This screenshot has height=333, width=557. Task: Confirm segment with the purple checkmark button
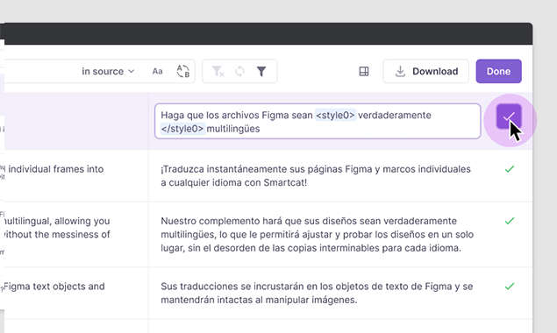pyautogui.click(x=509, y=117)
